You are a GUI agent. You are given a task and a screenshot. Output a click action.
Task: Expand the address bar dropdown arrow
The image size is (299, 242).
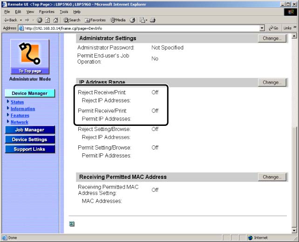[x=262, y=28]
